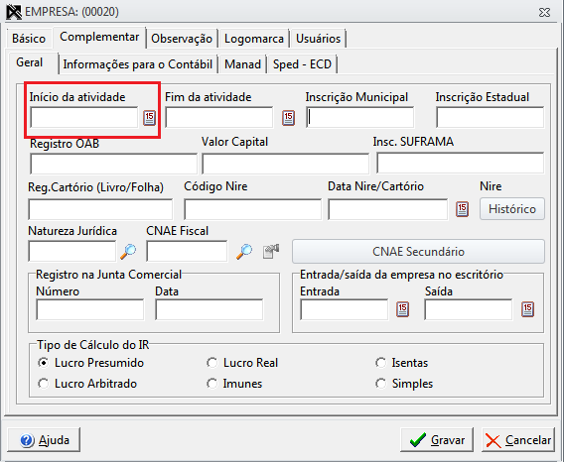This screenshot has height=462, width=564.
Task: Open Ajuda help button
Action: 44,440
